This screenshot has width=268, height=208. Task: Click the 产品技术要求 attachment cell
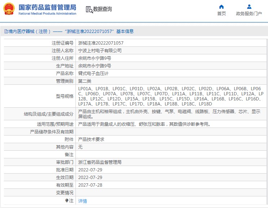click(x=91, y=139)
